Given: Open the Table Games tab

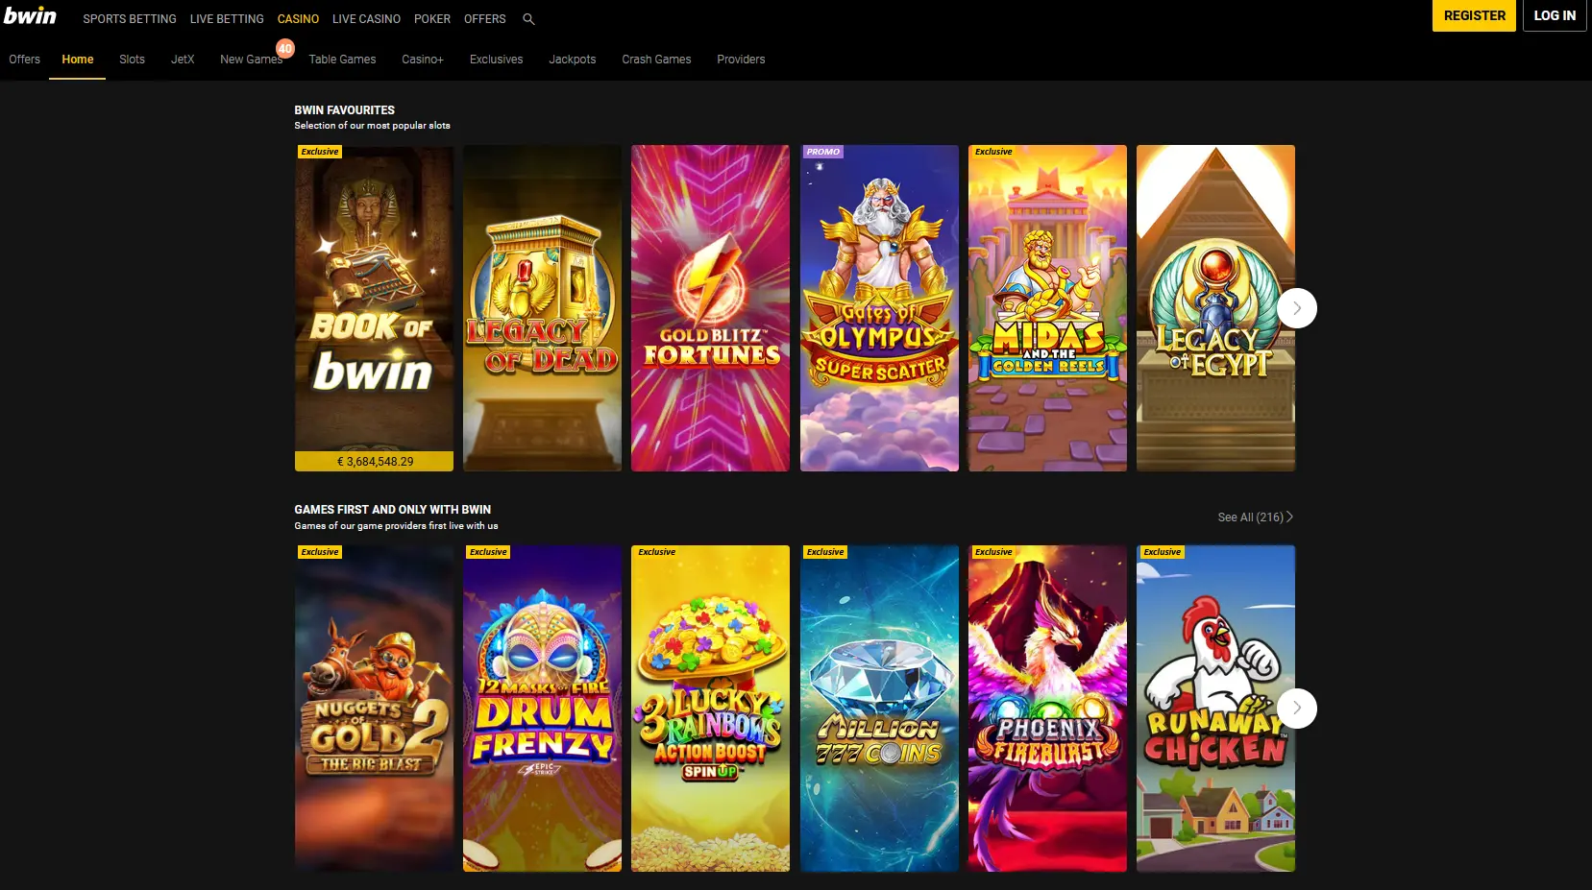Looking at the screenshot, I should (x=342, y=60).
